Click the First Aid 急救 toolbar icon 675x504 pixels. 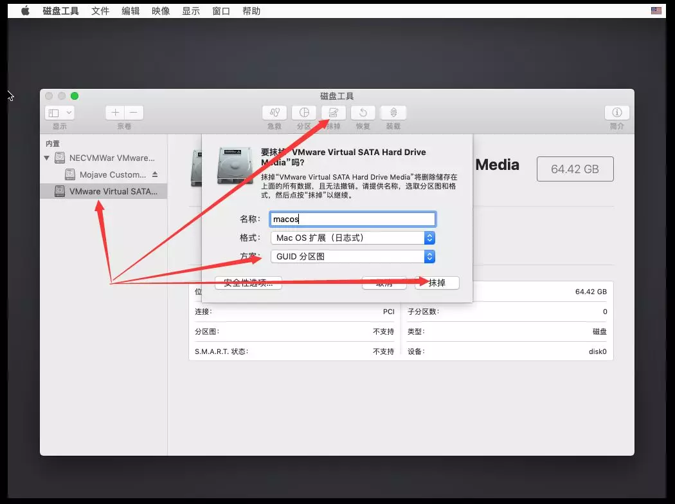(x=274, y=113)
